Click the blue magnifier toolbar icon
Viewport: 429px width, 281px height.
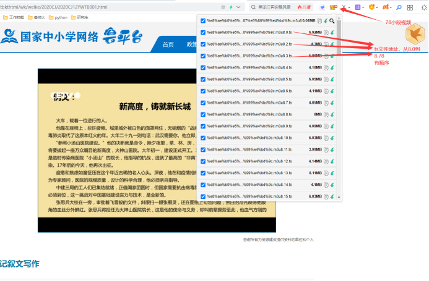[399, 7]
